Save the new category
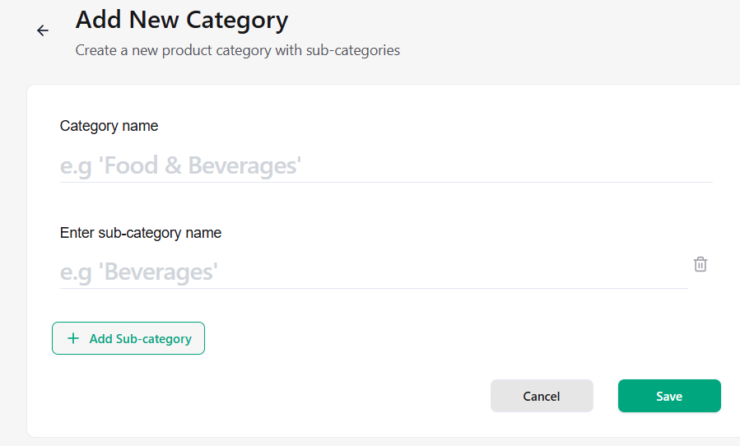Screen dimensions: 740x446 pyautogui.click(x=669, y=396)
